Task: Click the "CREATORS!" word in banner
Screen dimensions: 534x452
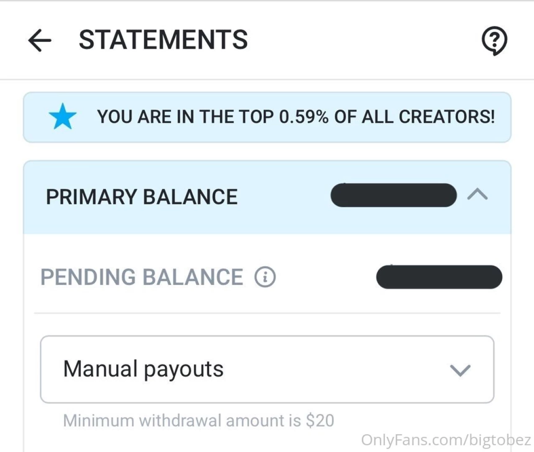Action: [x=447, y=117]
